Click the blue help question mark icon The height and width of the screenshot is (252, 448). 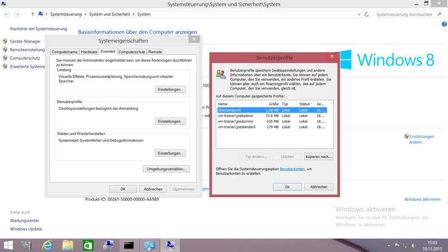pos(444,24)
